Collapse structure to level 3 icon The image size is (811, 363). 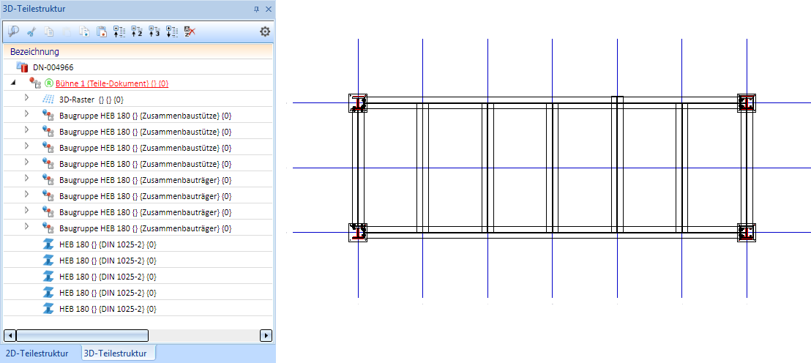(154, 31)
